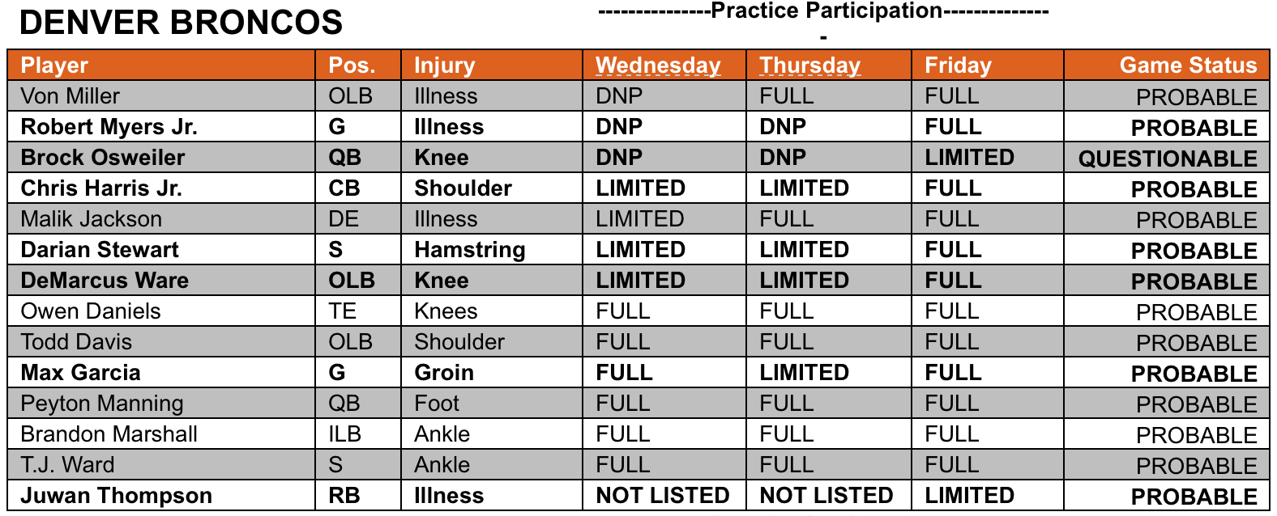Screen dimensions: 1277x516
Task: Click Brandon Marshall's ILB position cell
Action: [358, 434]
